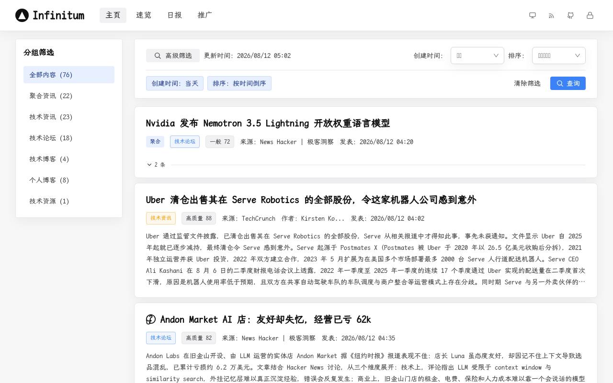This screenshot has height=383, width=613.
Task: Open the monitor display mode icon
Action: pos(533,15)
